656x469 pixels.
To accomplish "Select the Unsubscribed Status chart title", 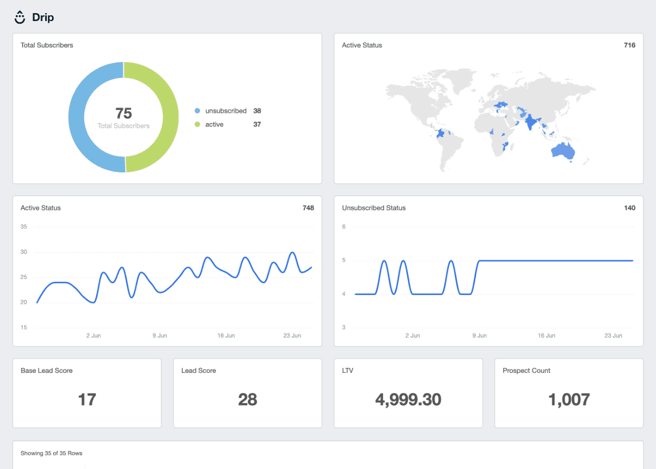I will (x=374, y=208).
